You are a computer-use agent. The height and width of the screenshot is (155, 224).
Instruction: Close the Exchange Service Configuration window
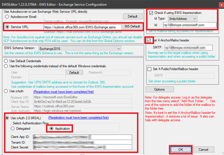pos(217,4)
